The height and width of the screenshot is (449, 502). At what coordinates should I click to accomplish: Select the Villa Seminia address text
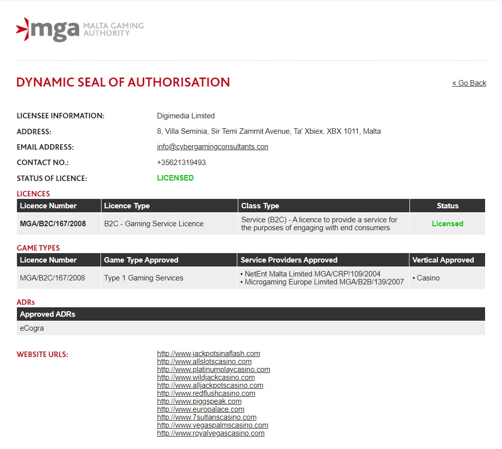269,131
